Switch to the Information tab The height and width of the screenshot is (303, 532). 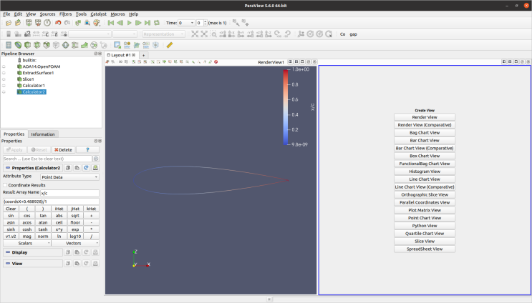coord(43,134)
